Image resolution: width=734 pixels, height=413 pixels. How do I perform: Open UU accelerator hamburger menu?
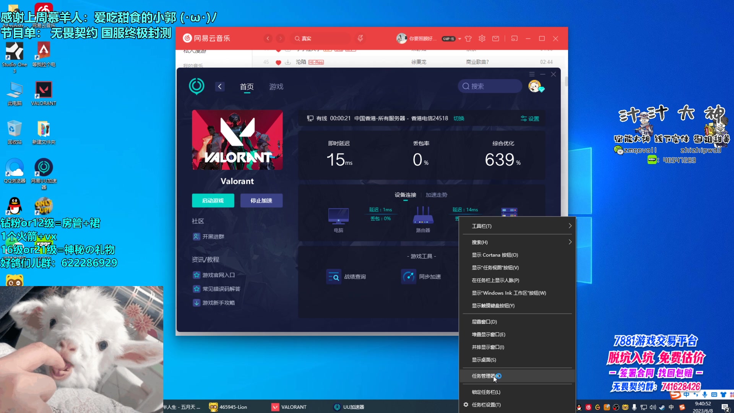click(532, 74)
